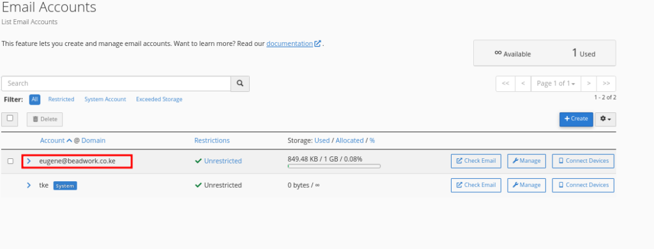Click the Search input field
654x249 pixels.
[116, 84]
